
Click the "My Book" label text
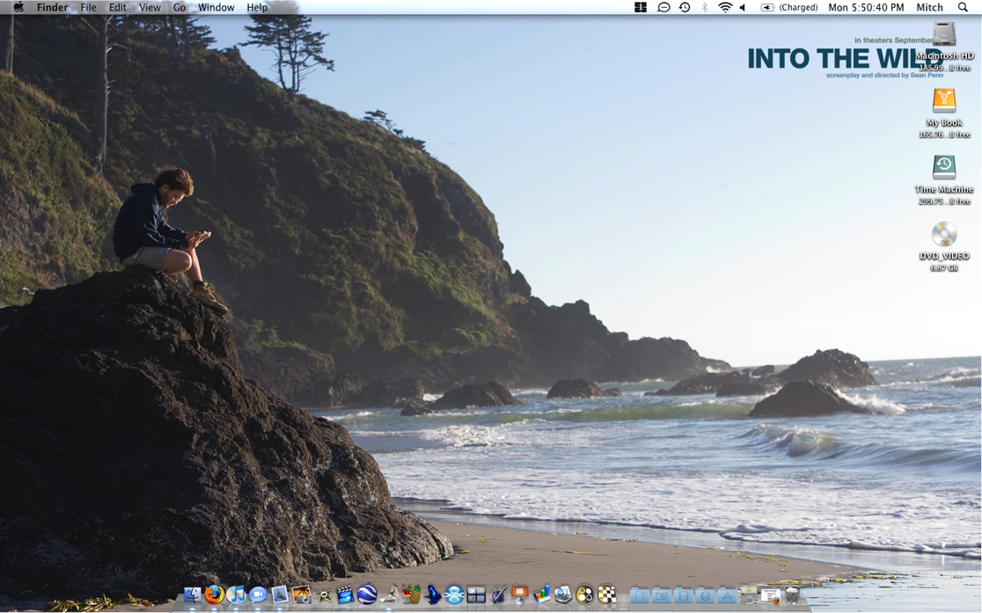point(944,123)
